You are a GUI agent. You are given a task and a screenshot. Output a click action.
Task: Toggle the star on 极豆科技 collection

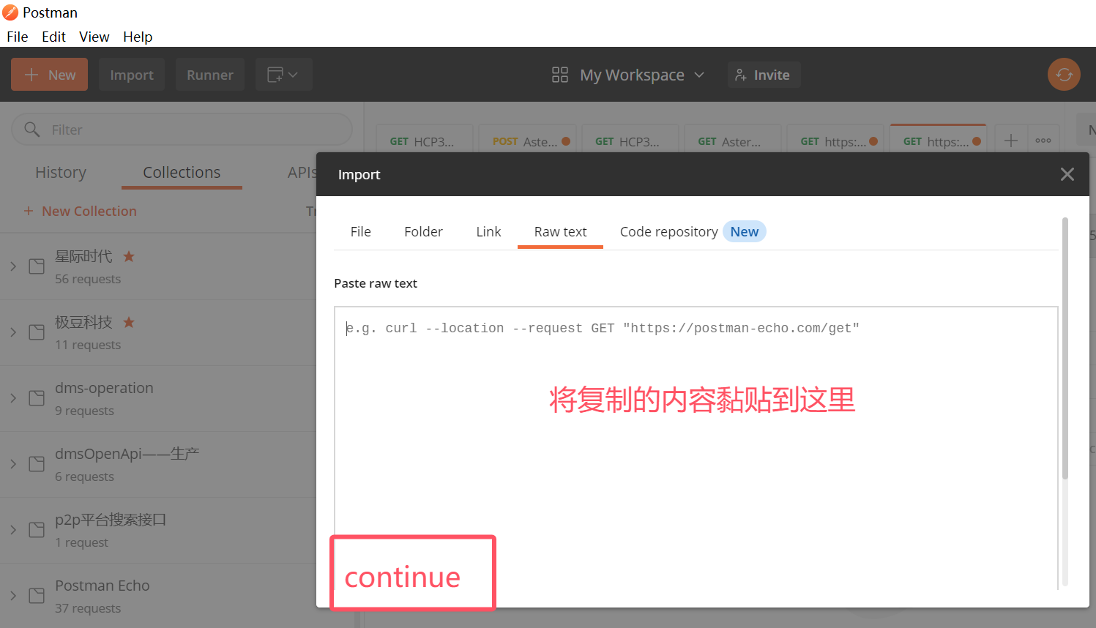pos(129,322)
